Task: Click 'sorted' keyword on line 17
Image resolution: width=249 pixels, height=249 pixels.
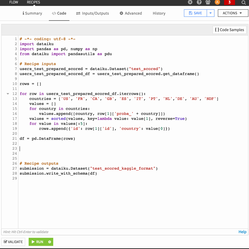Action: [x=58, y=119]
